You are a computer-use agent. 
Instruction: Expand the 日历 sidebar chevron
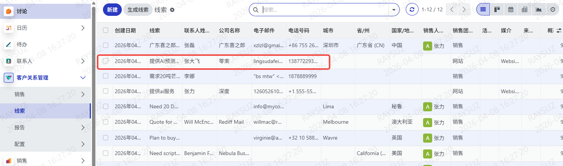tap(83, 28)
